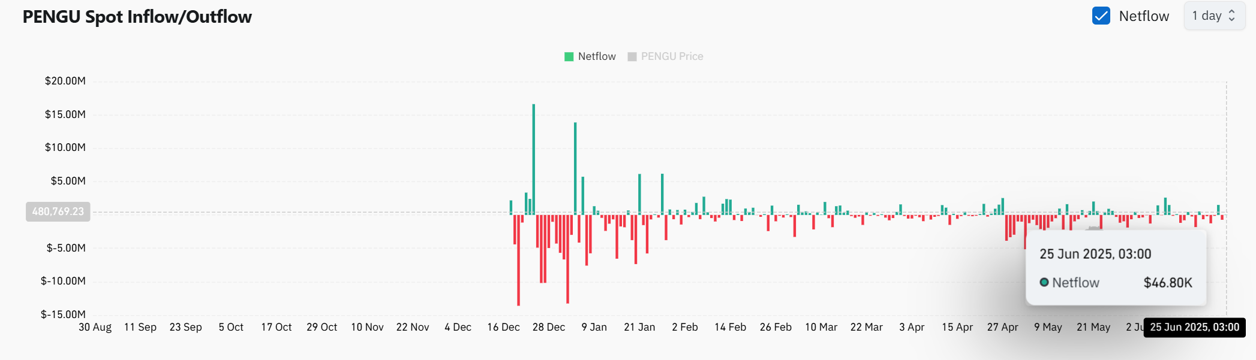Viewport: 1256px width, 360px height.
Task: Uncheck the Netflow checkbox
Action: coord(1101,16)
